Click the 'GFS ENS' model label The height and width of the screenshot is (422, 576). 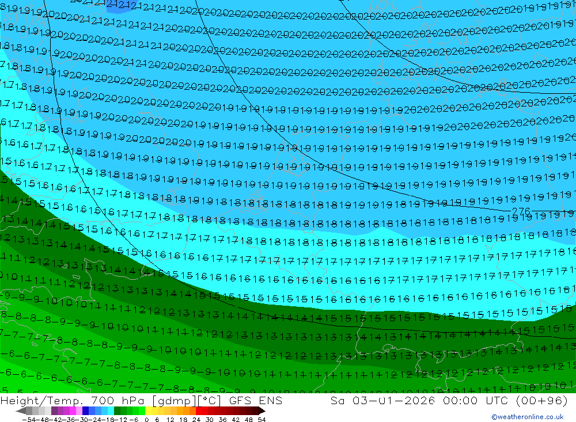[x=256, y=400]
